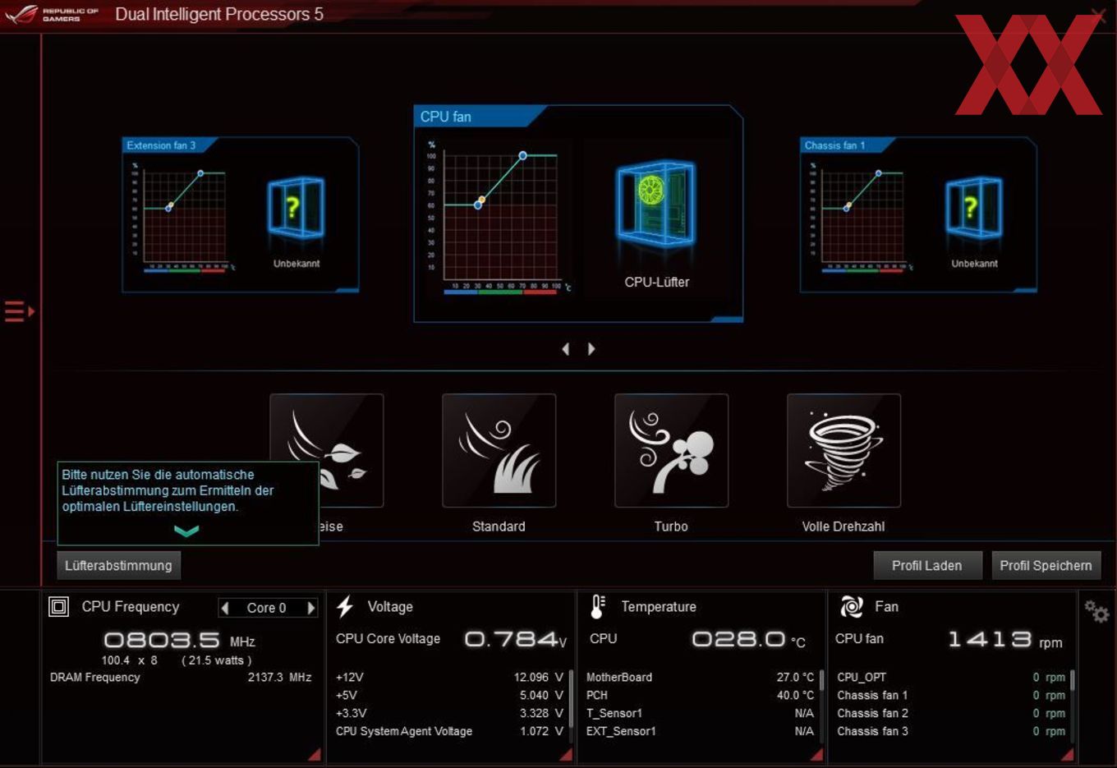Click the upper Chassis fan 1 curve point

point(879,173)
